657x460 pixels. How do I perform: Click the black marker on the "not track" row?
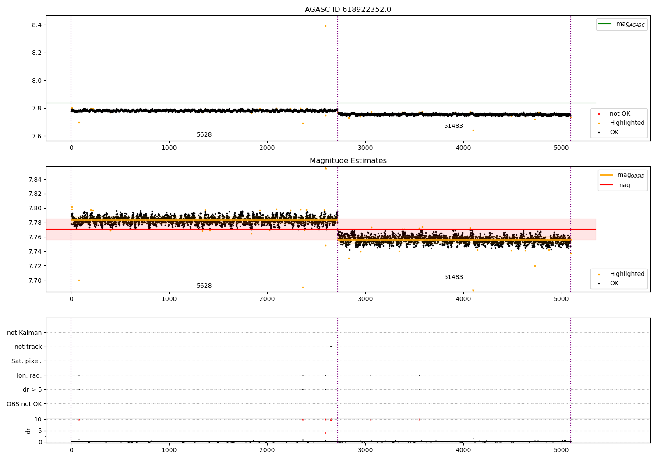[331, 347]
